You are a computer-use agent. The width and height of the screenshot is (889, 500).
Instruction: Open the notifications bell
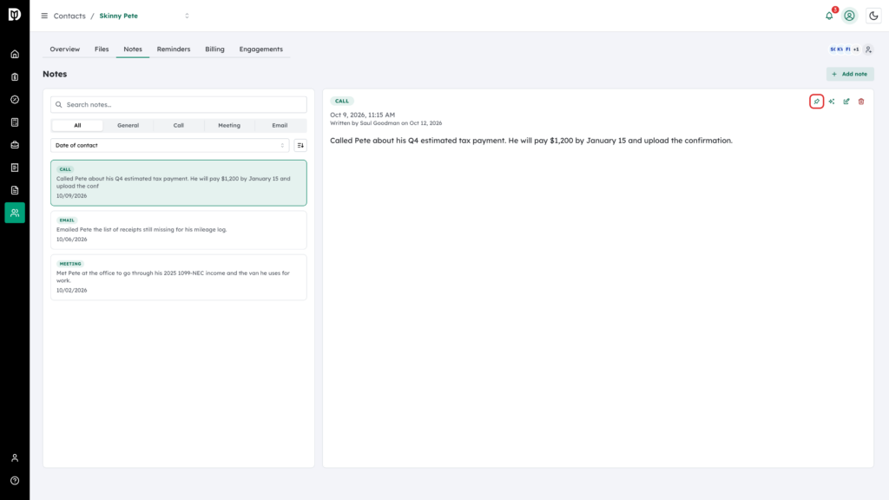[829, 16]
